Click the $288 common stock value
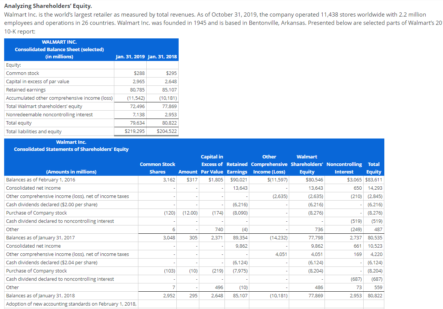The height and width of the screenshot is (309, 443). [x=139, y=73]
